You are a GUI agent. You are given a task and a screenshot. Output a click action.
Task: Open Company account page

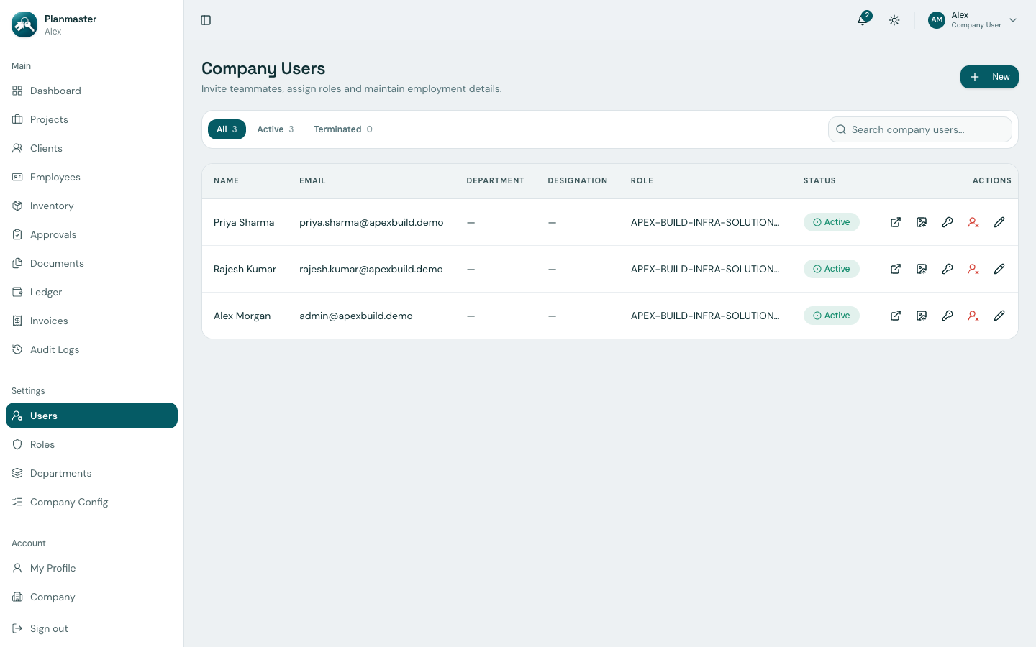click(x=91, y=597)
